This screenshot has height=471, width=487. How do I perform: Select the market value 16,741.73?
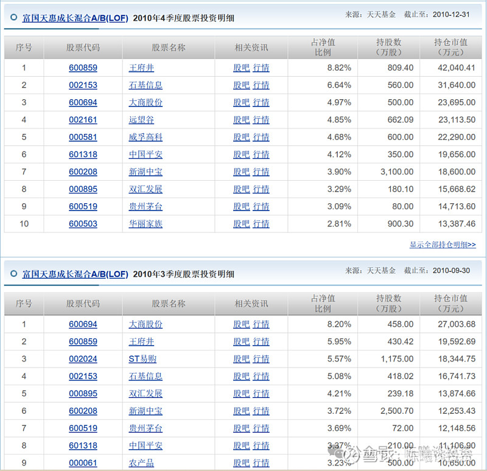coord(457,376)
